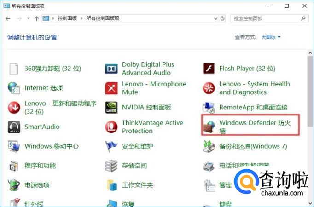Open the Internet 选项 text link
This screenshot has height=207, width=314.
pyautogui.click(x=44, y=88)
